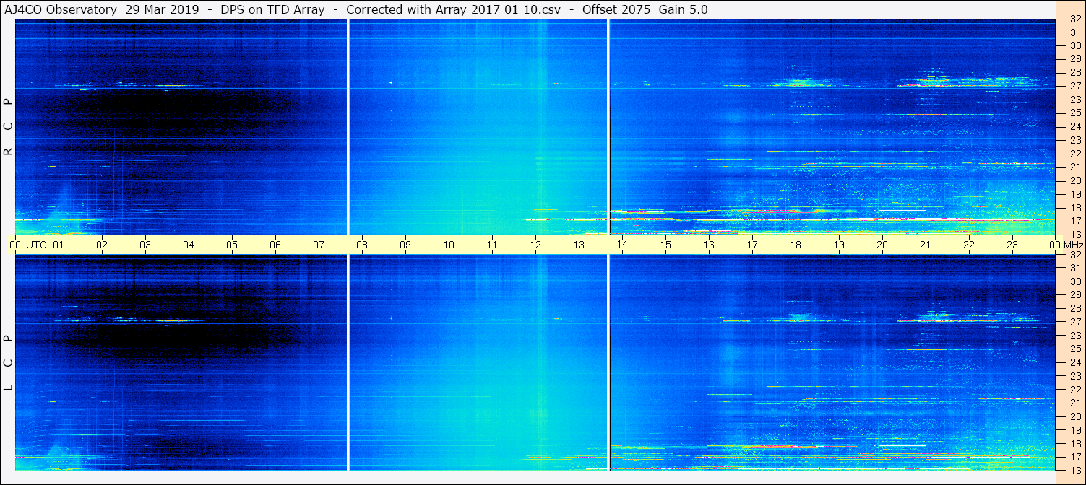Select the 02 hour mark on time axis
The height and width of the screenshot is (485, 1086).
pyautogui.click(x=102, y=245)
